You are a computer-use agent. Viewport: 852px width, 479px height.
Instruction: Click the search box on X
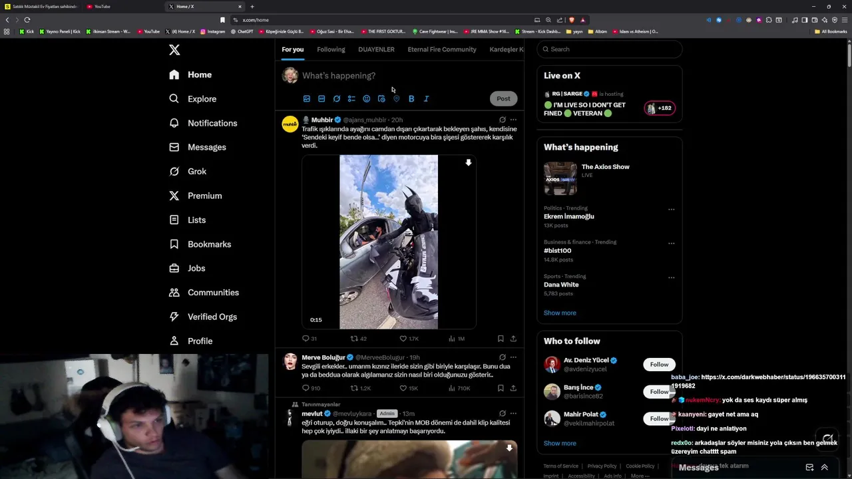[x=609, y=49]
